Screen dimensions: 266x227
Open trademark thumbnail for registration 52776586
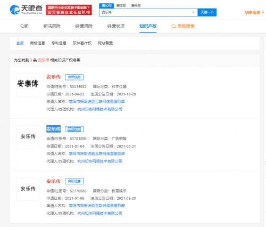[x=28, y=189]
